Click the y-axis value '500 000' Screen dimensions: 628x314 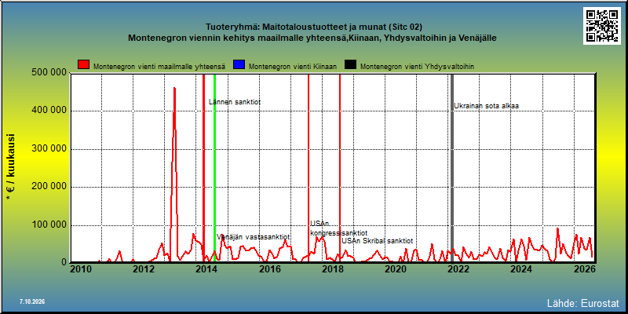tap(49, 72)
